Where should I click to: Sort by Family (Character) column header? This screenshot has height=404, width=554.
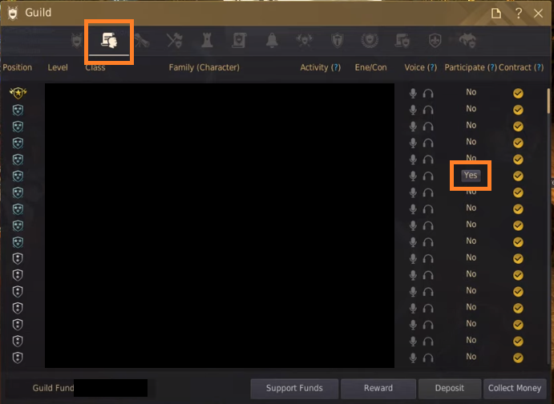click(204, 67)
